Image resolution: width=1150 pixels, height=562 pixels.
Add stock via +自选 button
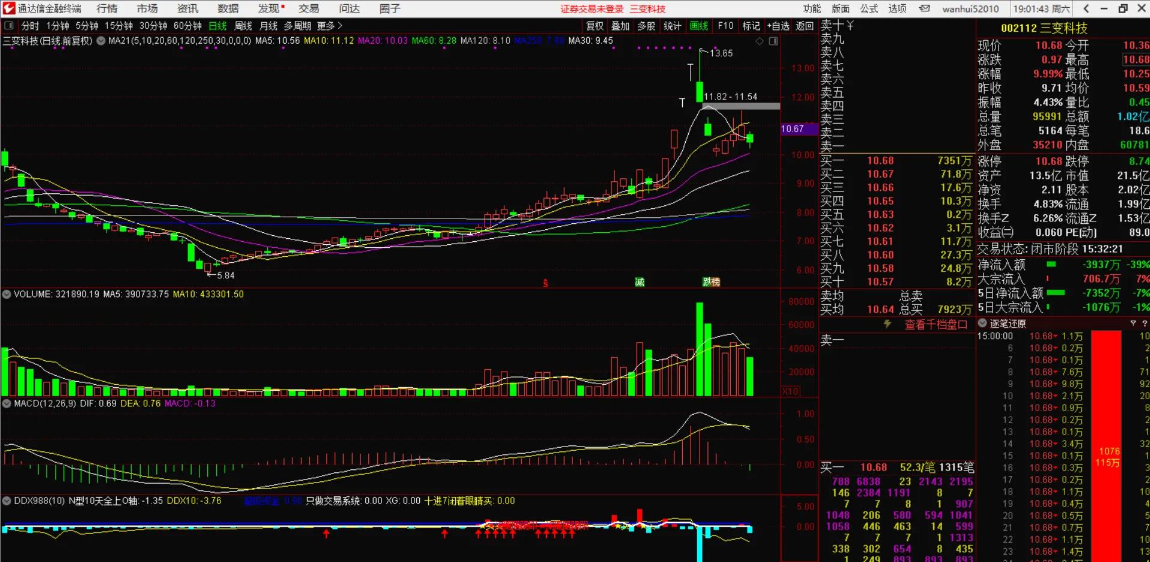pyautogui.click(x=779, y=26)
